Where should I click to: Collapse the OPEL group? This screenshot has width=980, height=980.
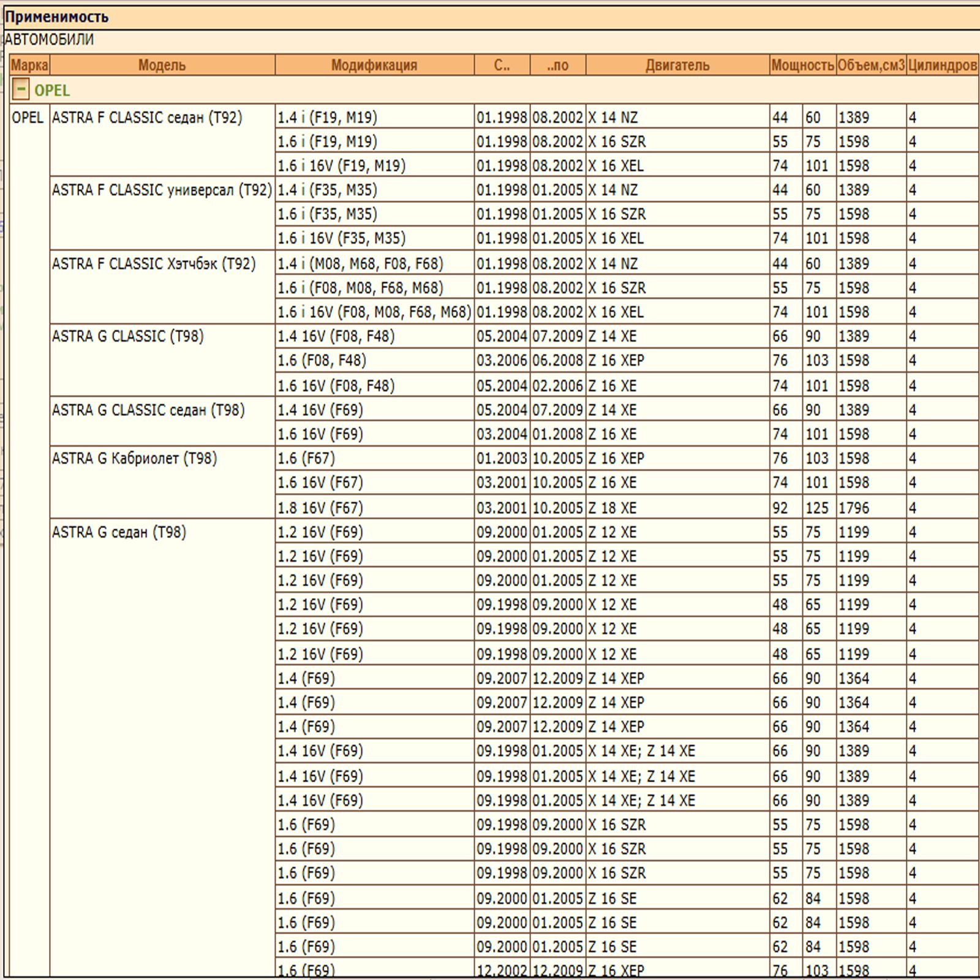click(x=20, y=89)
